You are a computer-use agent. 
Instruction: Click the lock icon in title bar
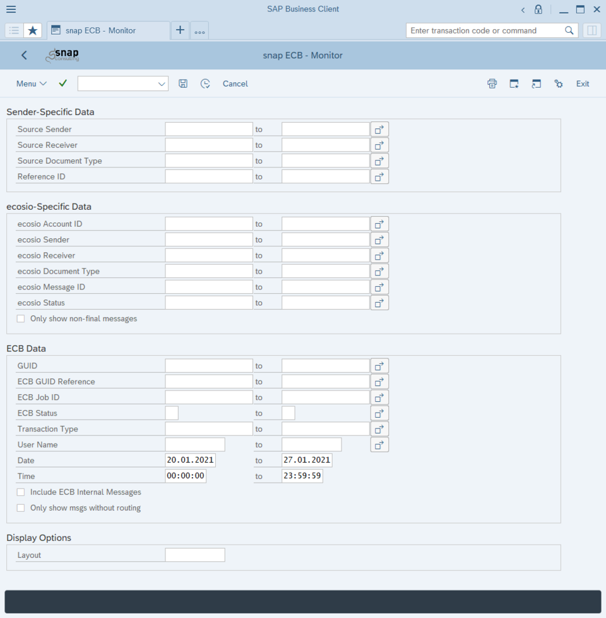point(538,9)
